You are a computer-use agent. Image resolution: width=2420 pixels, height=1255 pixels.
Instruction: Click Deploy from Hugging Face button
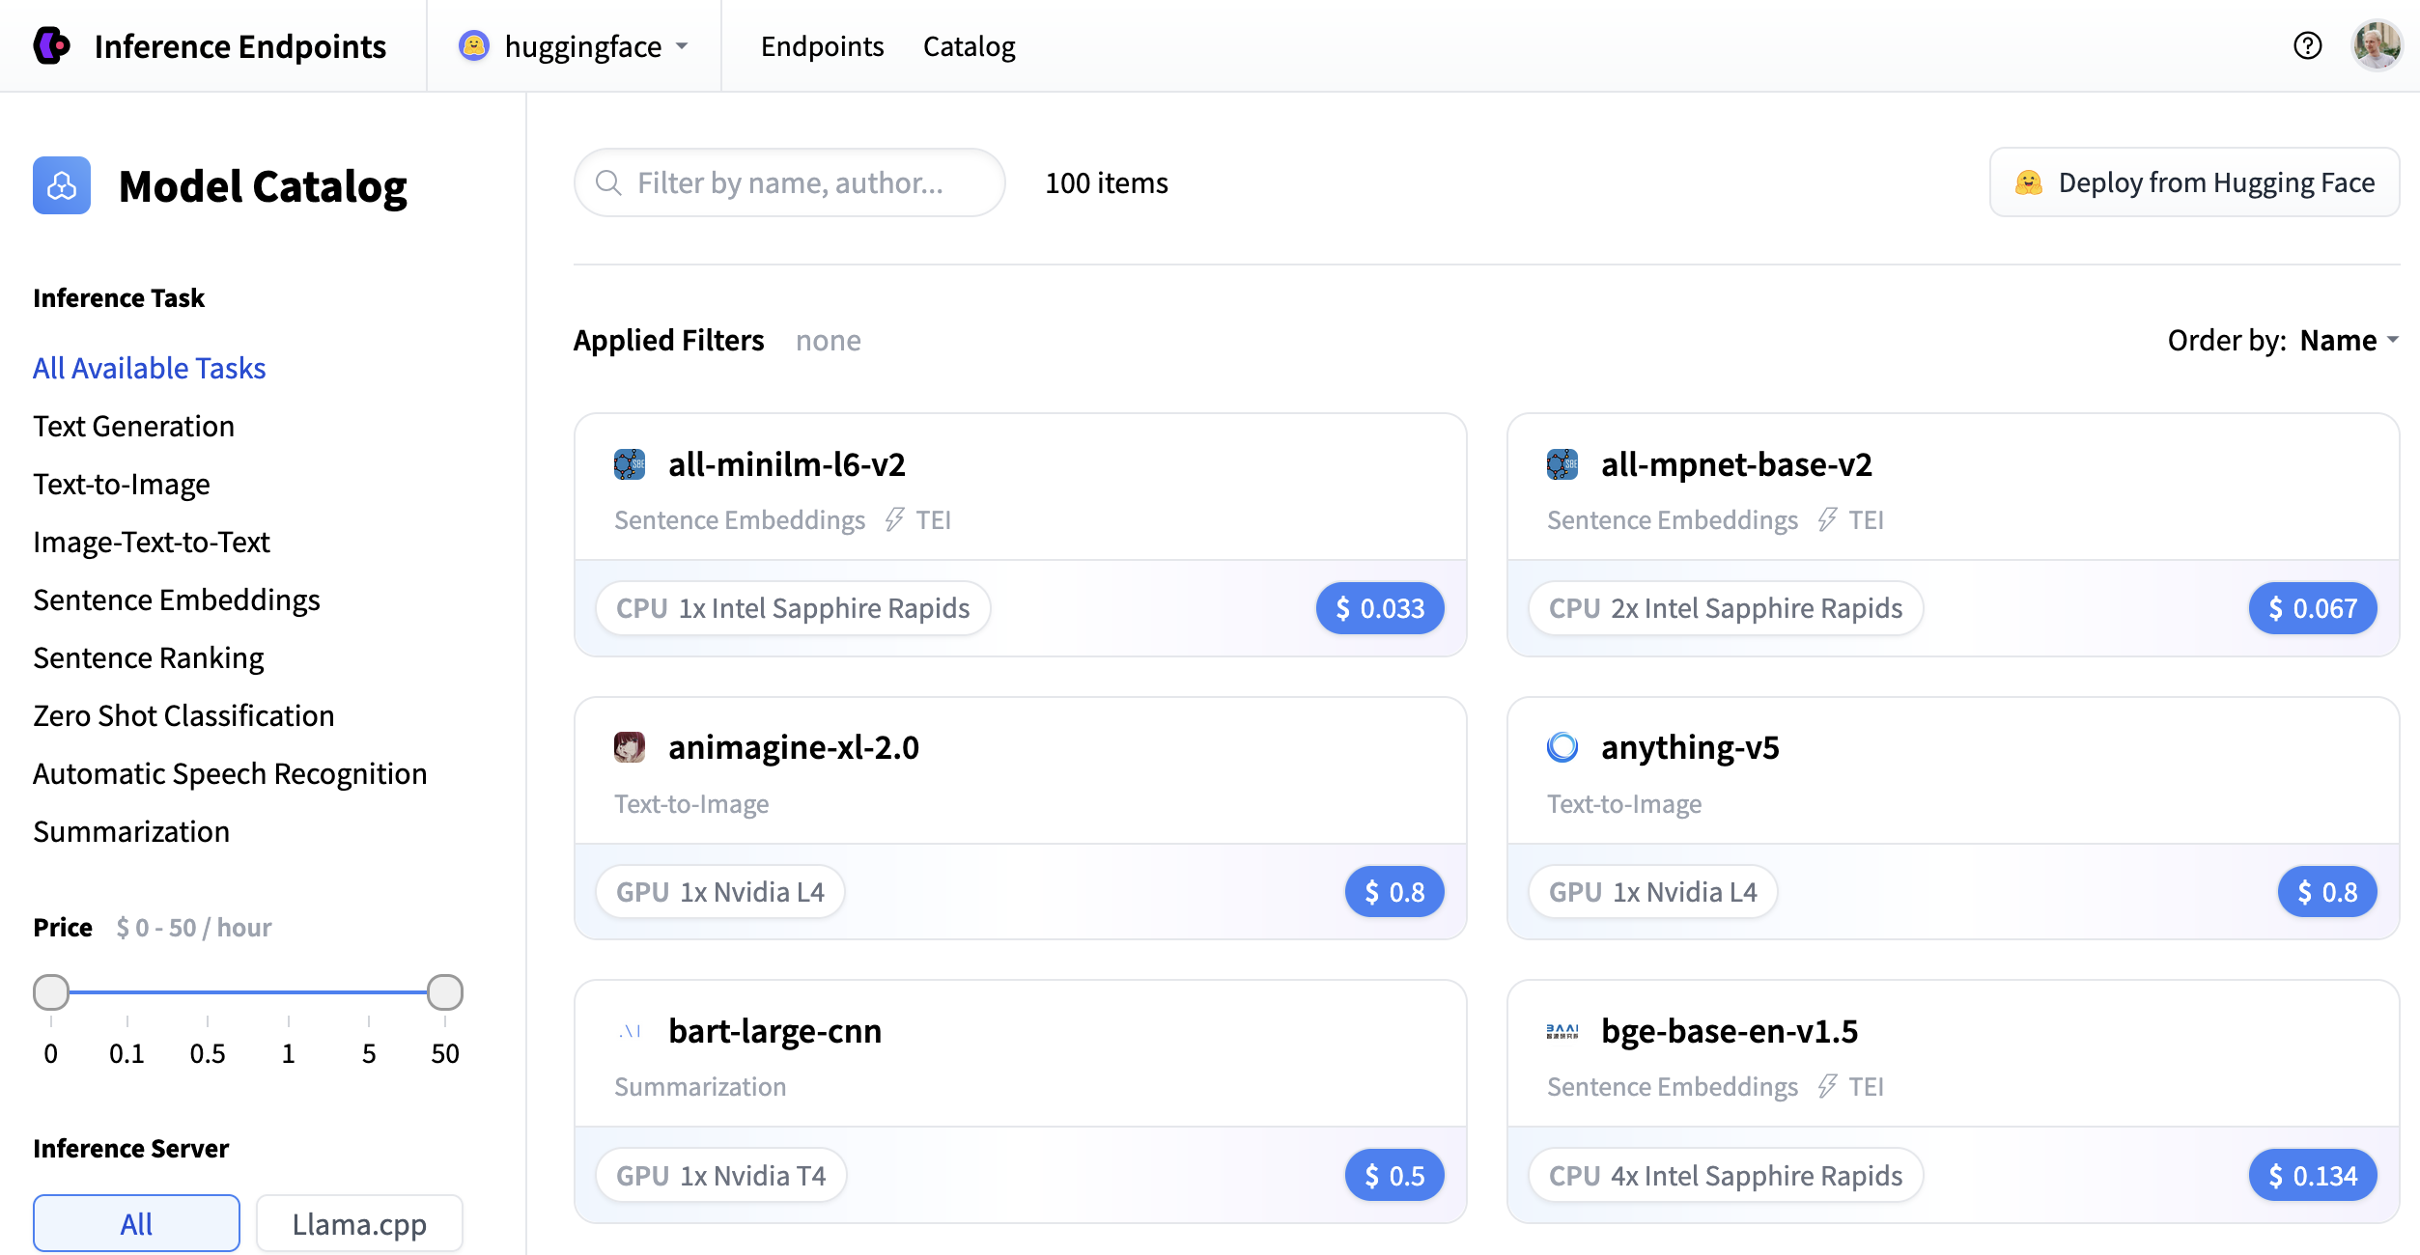[2194, 182]
